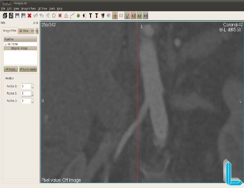Toggle the green crosshair cursor button
The height and width of the screenshot is (188, 244).
coord(115,16)
